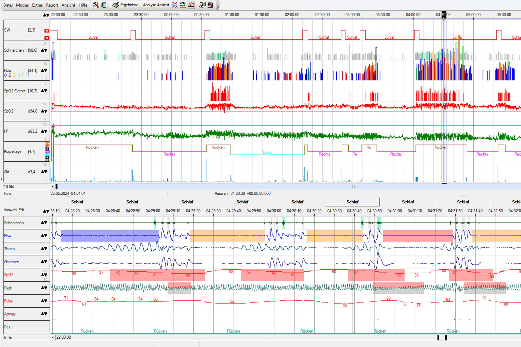Screen dimensions: 521x347
Task: Click left scroll arrow of 10 Std. scrollbar
Action: coord(53,187)
